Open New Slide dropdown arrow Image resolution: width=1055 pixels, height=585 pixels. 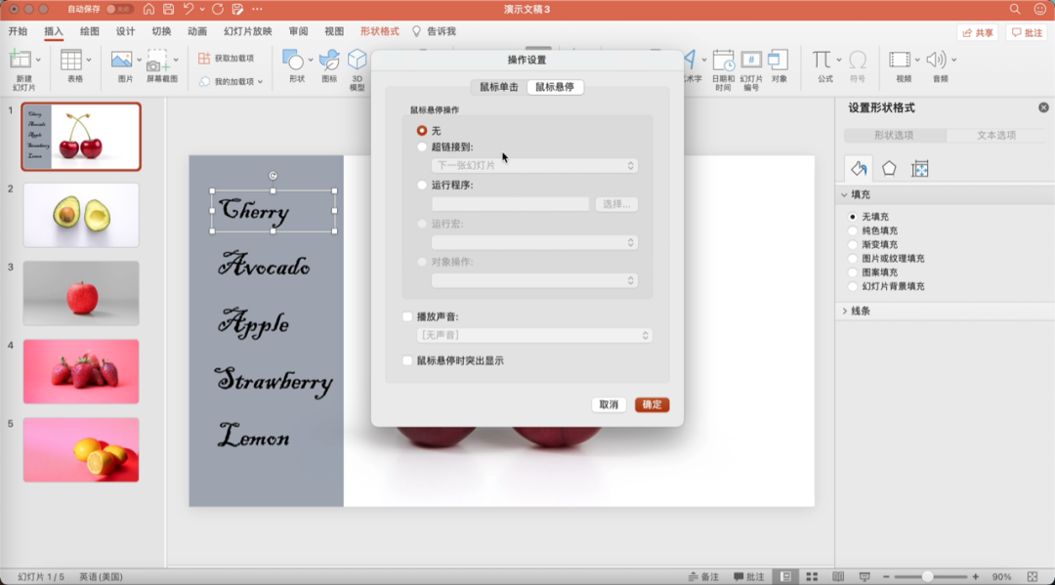click(38, 60)
